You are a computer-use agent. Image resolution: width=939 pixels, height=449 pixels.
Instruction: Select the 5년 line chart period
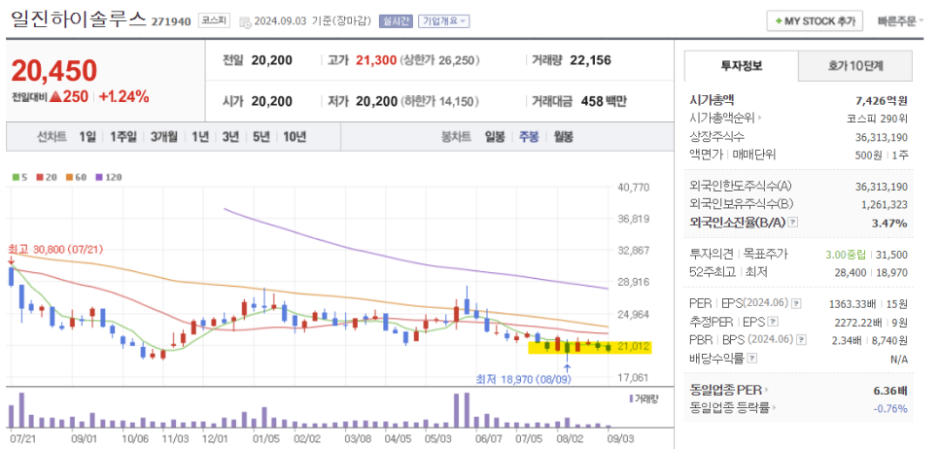261,136
